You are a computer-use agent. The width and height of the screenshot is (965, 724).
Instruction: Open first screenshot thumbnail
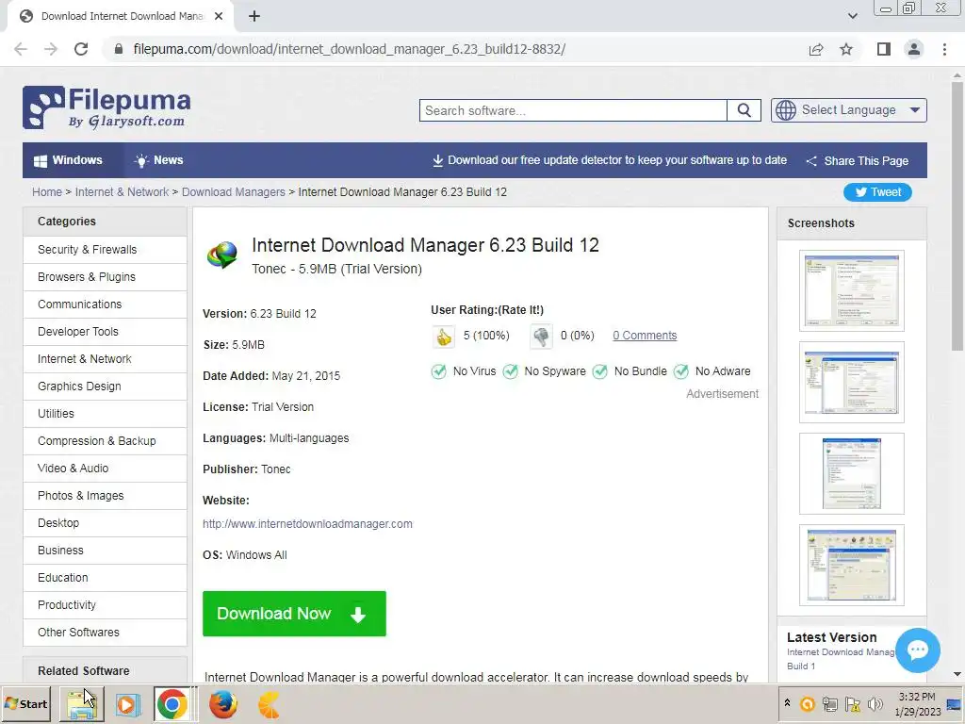click(x=852, y=290)
